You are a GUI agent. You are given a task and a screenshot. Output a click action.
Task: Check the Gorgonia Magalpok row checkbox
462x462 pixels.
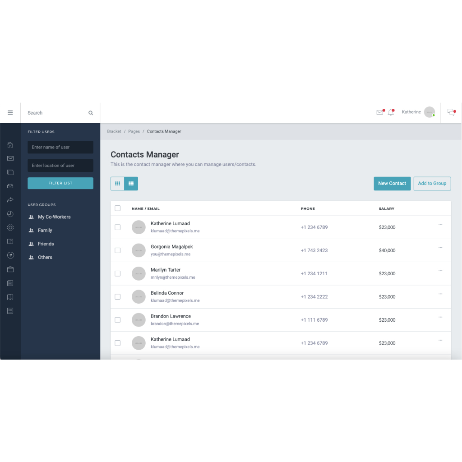(x=118, y=250)
